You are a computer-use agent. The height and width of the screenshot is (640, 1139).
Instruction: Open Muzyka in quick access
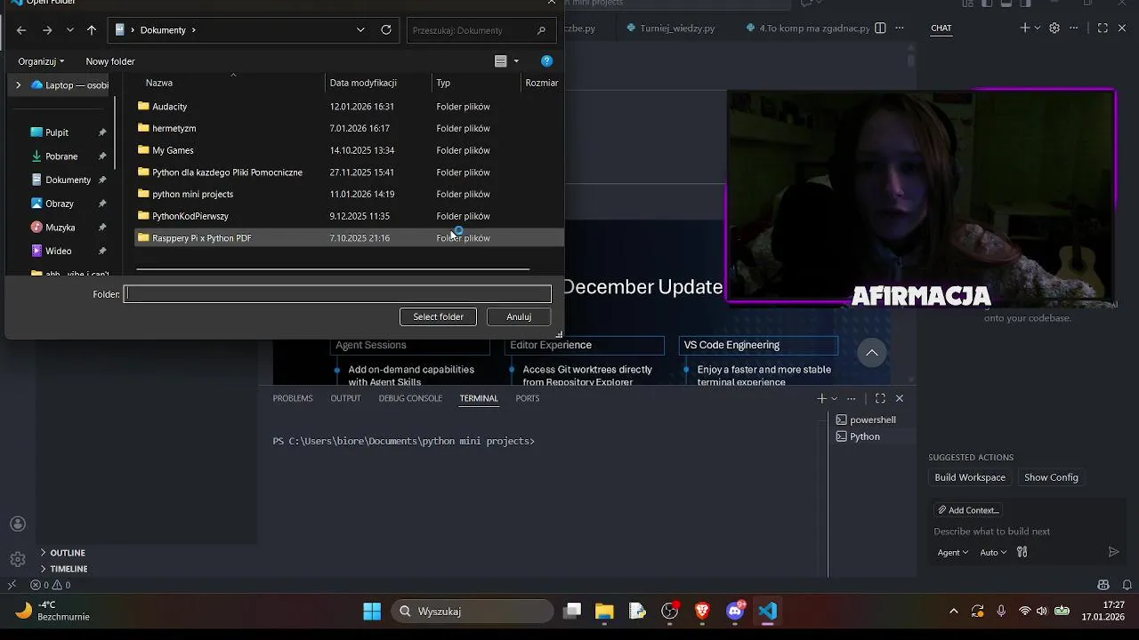click(x=61, y=228)
